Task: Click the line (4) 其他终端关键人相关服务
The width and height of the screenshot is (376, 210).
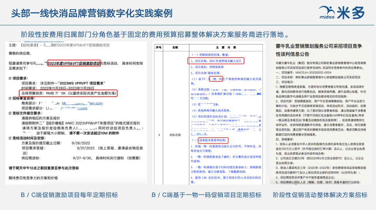Action: [x=211, y=110]
